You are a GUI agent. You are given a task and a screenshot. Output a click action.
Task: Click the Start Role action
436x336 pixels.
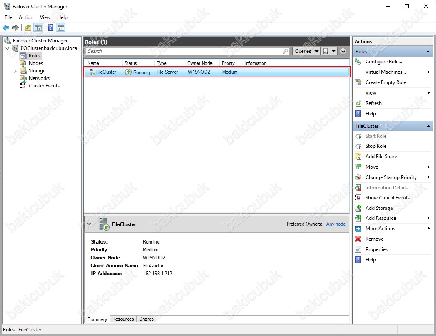click(x=376, y=136)
